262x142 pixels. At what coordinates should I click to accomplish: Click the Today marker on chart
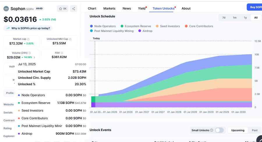(96, 38)
